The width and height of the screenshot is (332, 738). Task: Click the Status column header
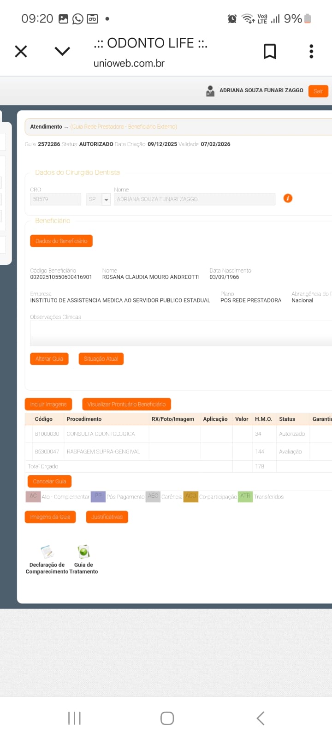[287, 419]
